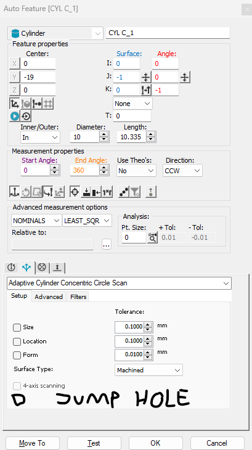Viewport: 252px width, 450px height.
Task: Enable the Size tolerance checkbox
Action: coord(17,327)
